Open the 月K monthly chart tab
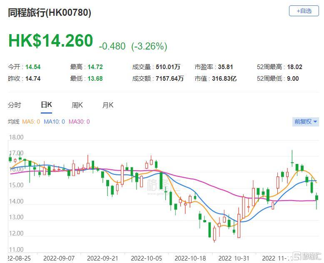The width and height of the screenshot is (324, 263). [108, 105]
